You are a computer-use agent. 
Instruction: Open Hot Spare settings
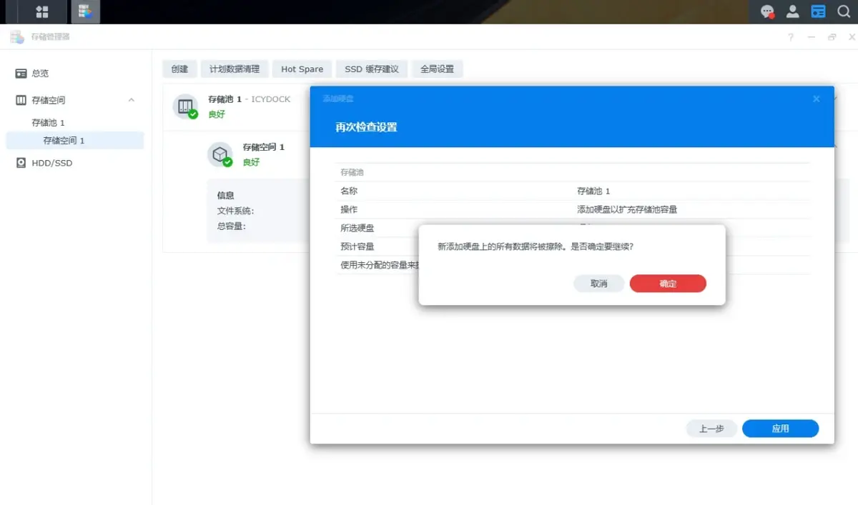pos(302,69)
